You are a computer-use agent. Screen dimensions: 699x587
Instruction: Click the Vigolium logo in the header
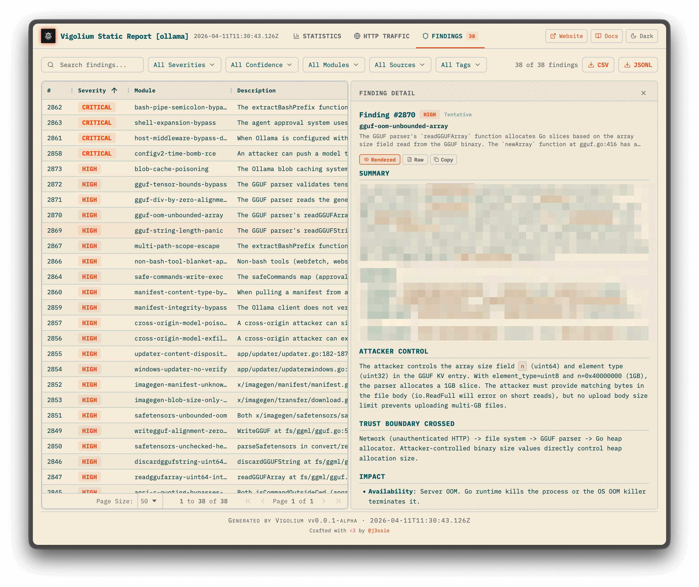(x=48, y=36)
